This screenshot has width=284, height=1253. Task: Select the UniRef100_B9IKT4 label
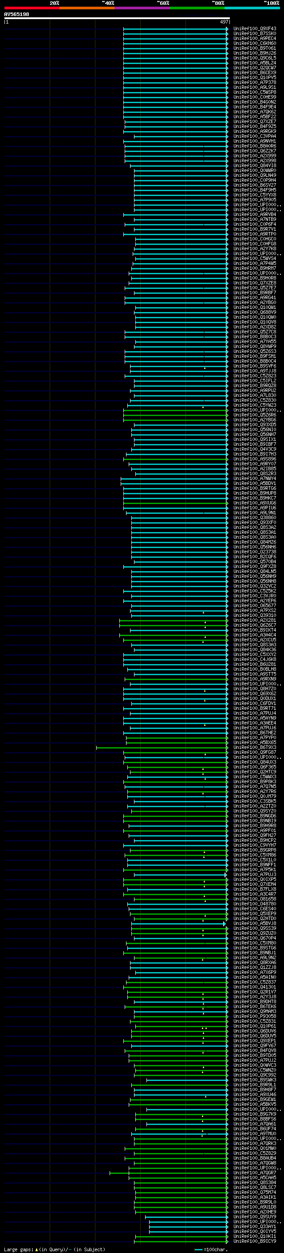point(255,630)
